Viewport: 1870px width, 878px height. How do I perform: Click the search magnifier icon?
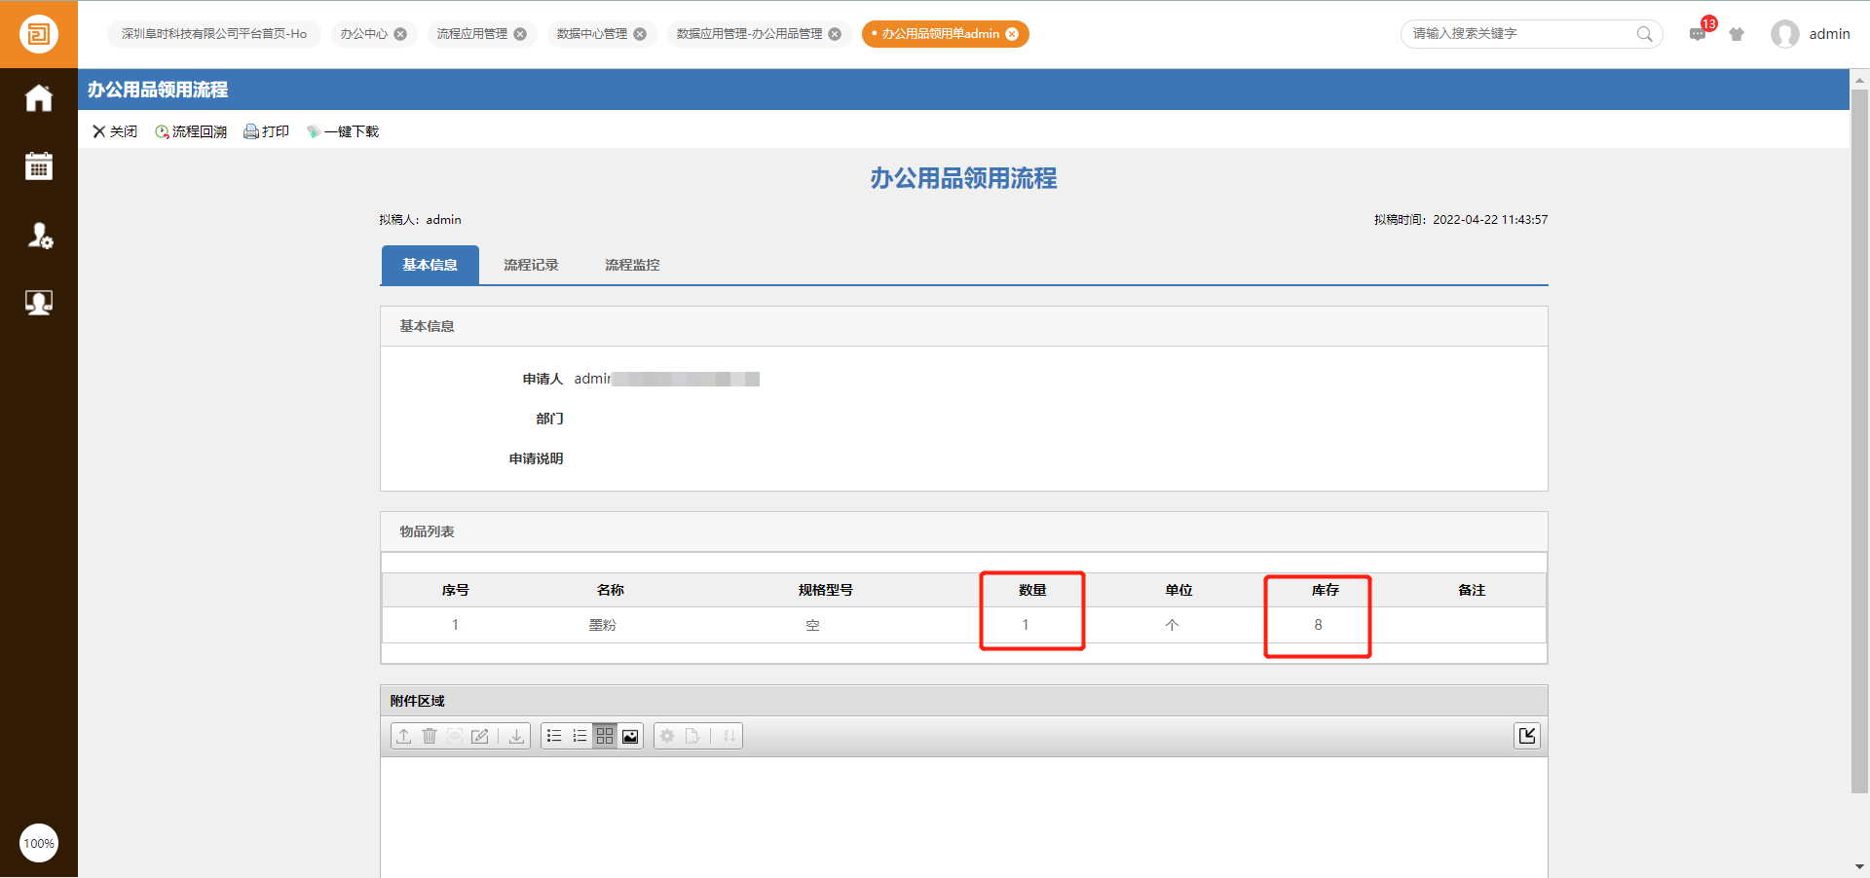pos(1645,34)
